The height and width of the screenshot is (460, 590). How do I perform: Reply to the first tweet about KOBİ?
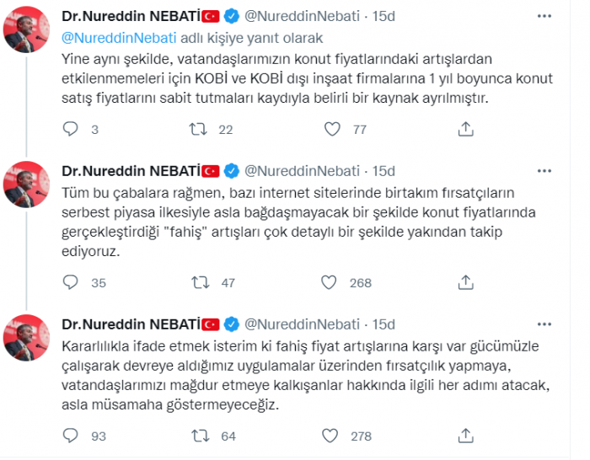[72, 130]
